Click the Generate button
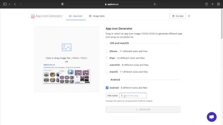Screen dimensions: 223x125 point(143,109)
